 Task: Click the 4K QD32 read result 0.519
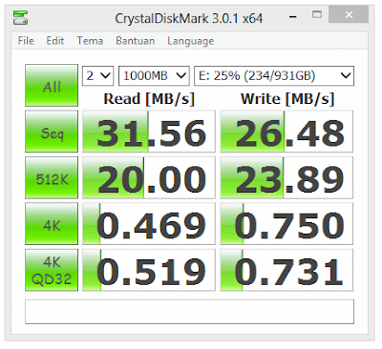coord(149,270)
